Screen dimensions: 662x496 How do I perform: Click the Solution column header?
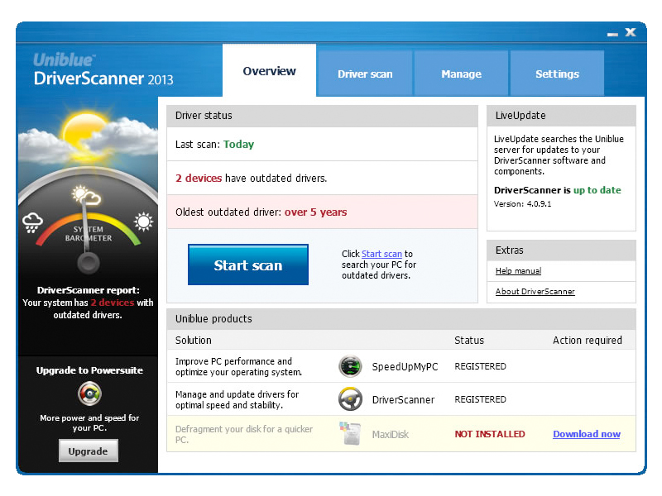click(x=194, y=340)
